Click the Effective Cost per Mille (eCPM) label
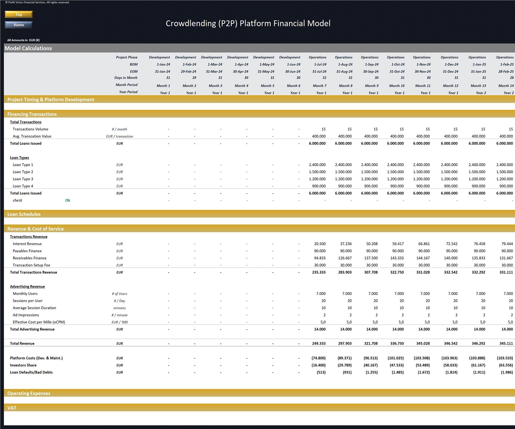 39,322
